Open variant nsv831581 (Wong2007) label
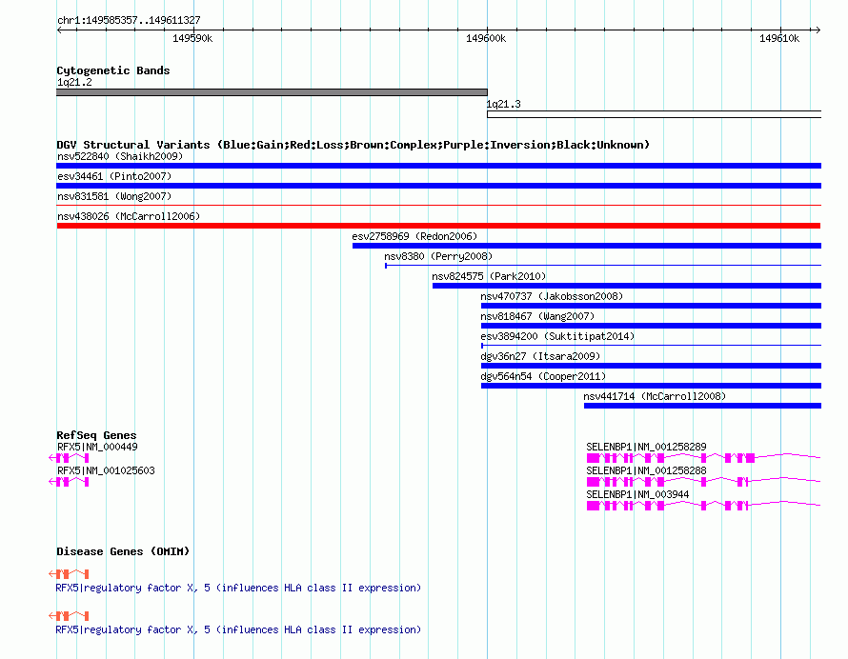 pos(114,196)
